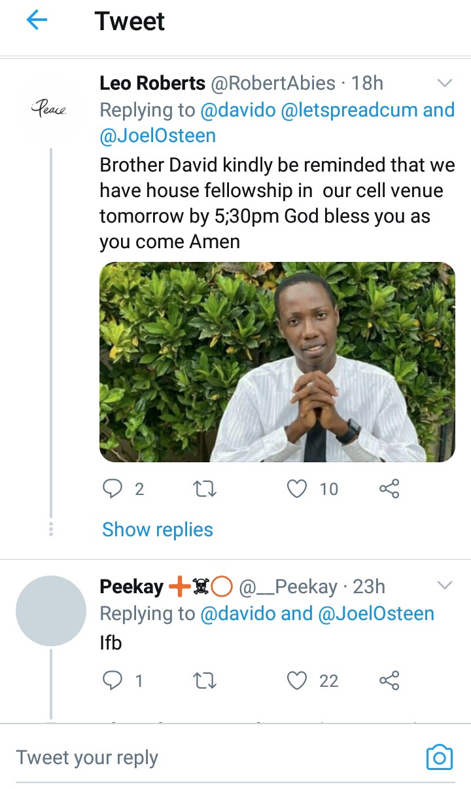View the attached photo of praying man
This screenshot has height=789, width=471.
pyautogui.click(x=277, y=362)
